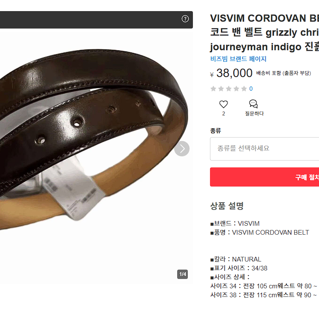
Task: Click the second rating star
Action: (x=221, y=89)
